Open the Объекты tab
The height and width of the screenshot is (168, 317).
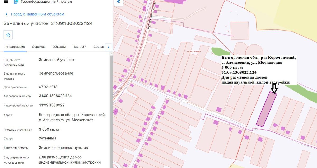click(59, 47)
